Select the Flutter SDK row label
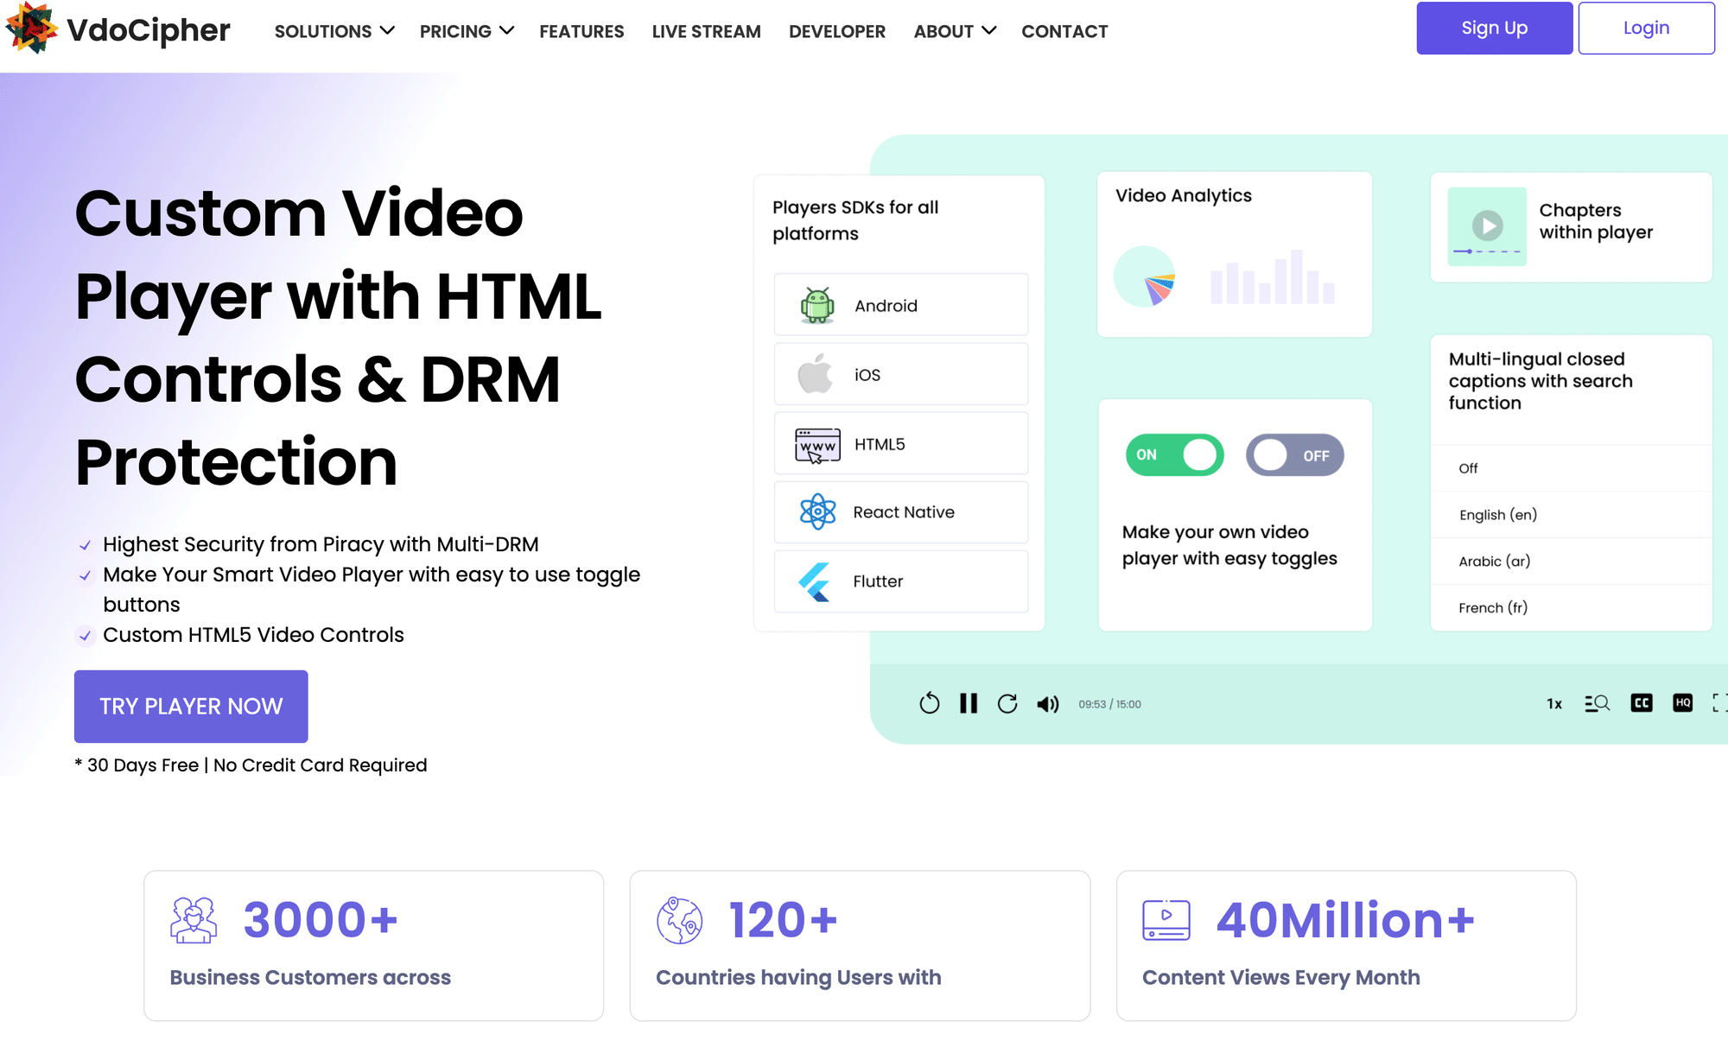This screenshot has height=1041, width=1728. coord(878,581)
